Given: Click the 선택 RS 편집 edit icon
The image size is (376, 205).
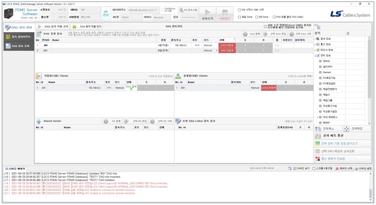Looking at the screenshot, I should (x=126, y=121).
